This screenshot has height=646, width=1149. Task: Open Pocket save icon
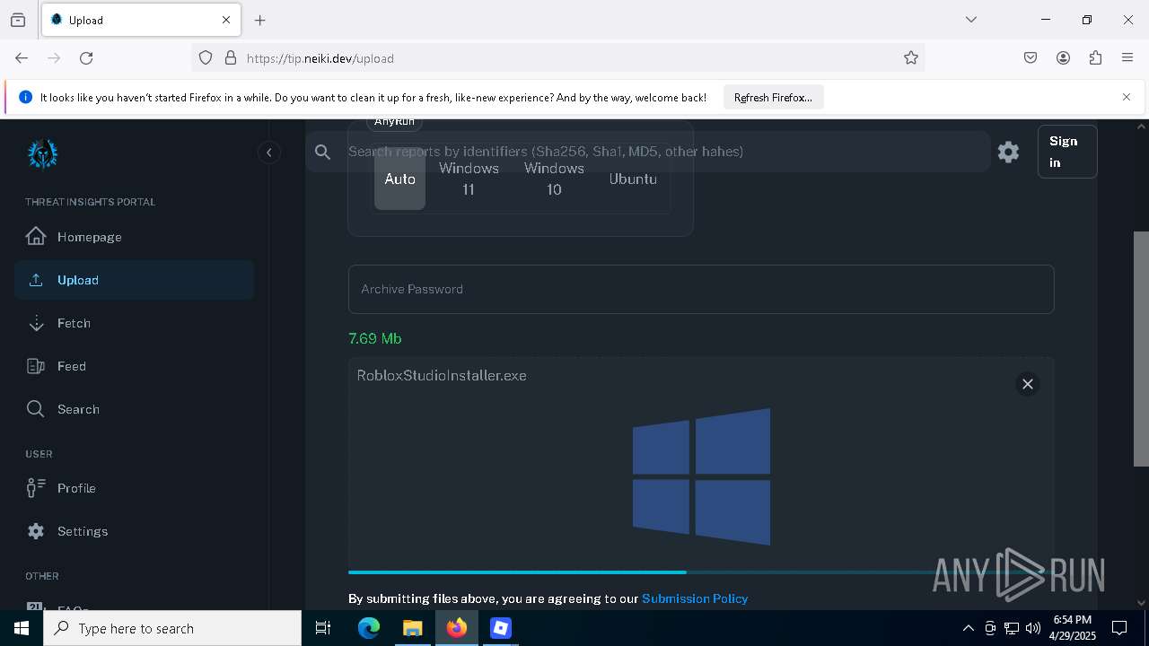tap(1031, 57)
